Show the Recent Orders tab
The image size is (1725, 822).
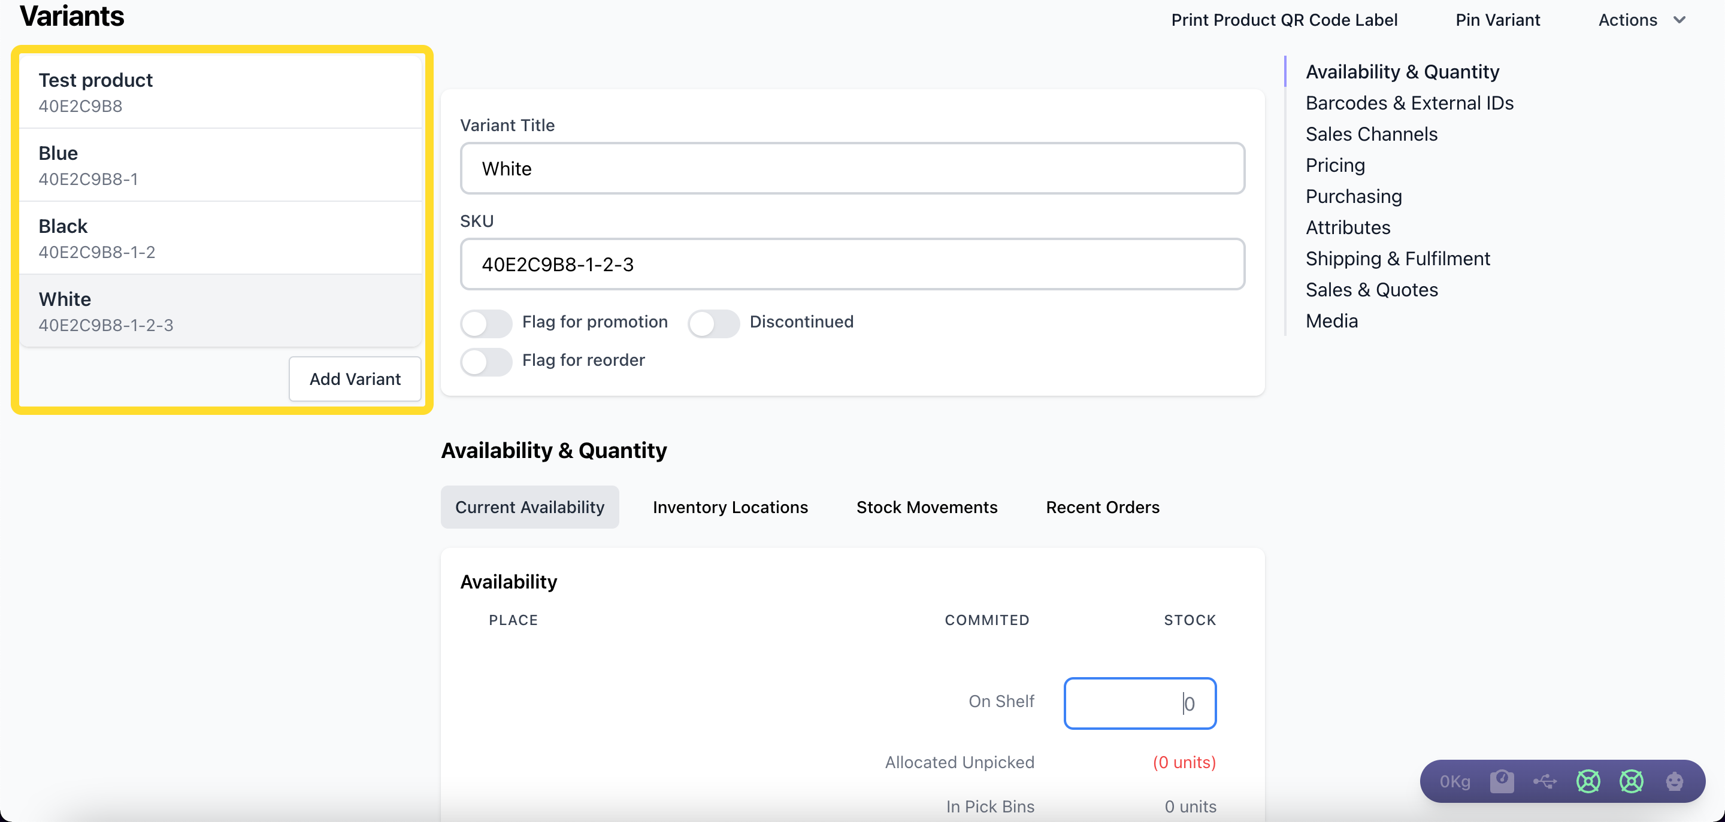point(1102,506)
